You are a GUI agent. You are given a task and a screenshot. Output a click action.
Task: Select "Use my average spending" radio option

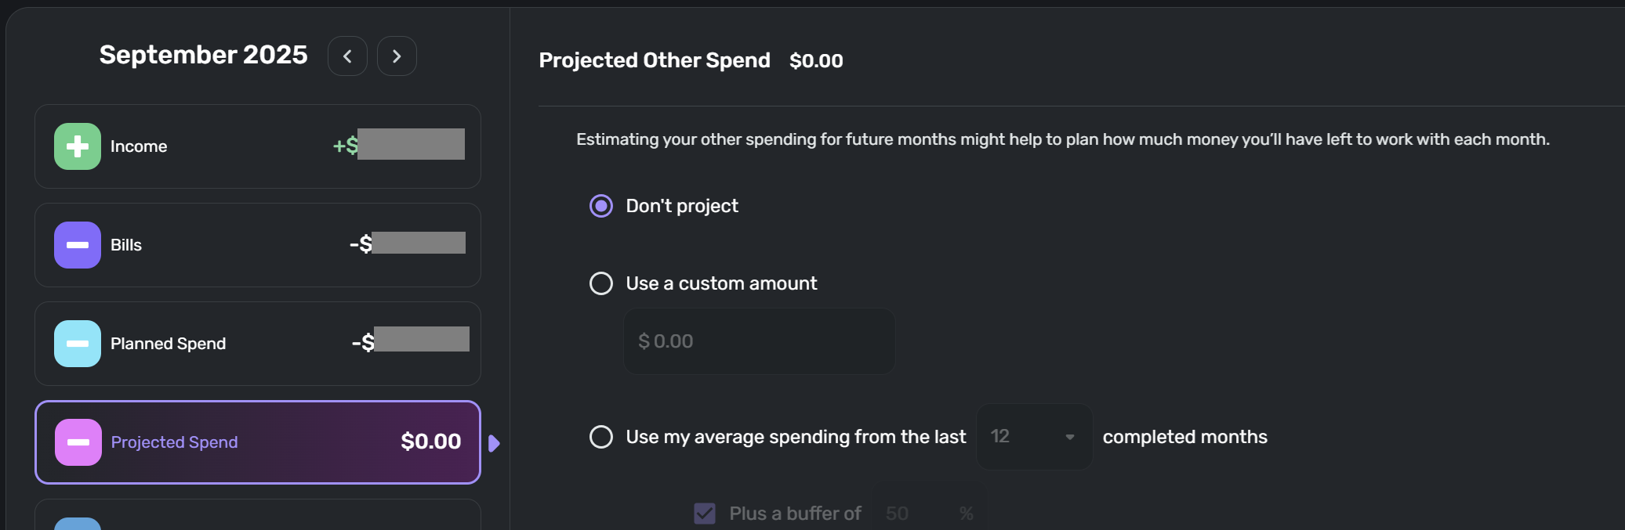601,437
